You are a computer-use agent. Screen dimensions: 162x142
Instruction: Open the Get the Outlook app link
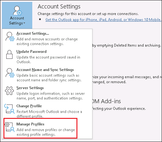[x=103, y=20]
